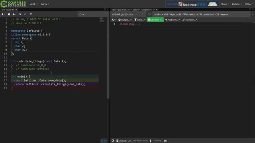Click the cursor position indicator in editor
This screenshot has height=143, width=255.
click(x=104, y=141)
